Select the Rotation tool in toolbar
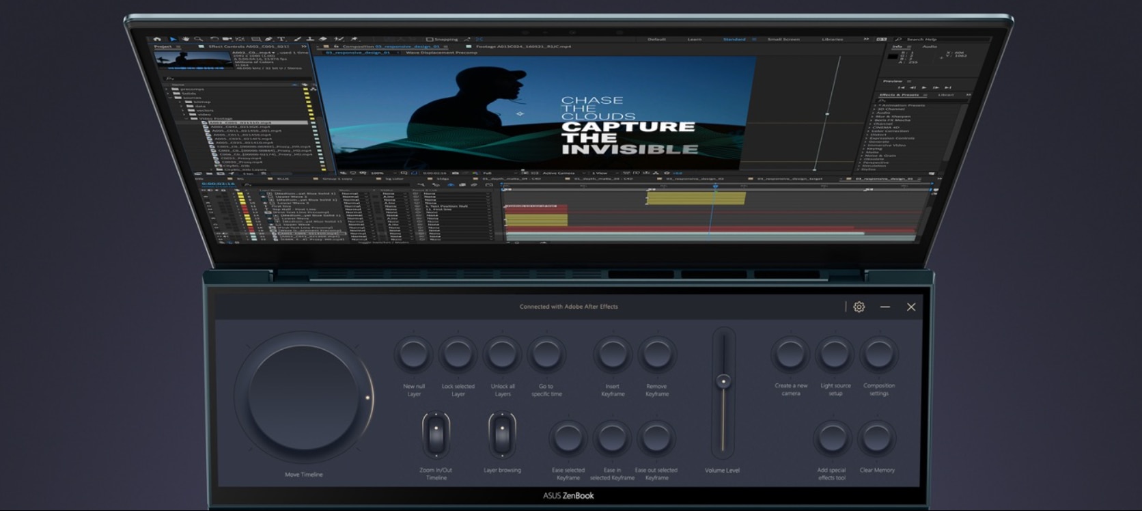This screenshot has height=511, width=1142. (x=214, y=39)
